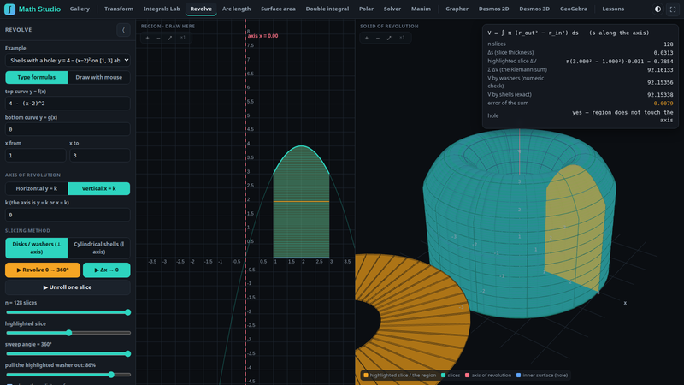Image resolution: width=684 pixels, height=385 pixels.
Task: Open the Example dropdown for shells with a hole
Action: [68, 60]
